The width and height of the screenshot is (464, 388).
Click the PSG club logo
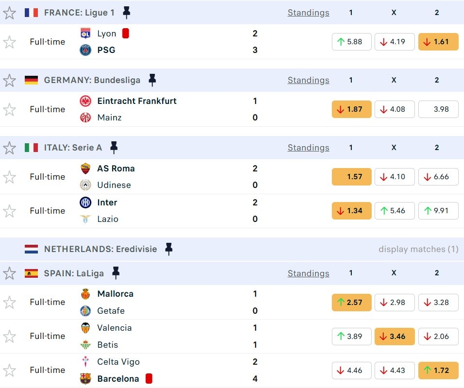[x=86, y=50]
